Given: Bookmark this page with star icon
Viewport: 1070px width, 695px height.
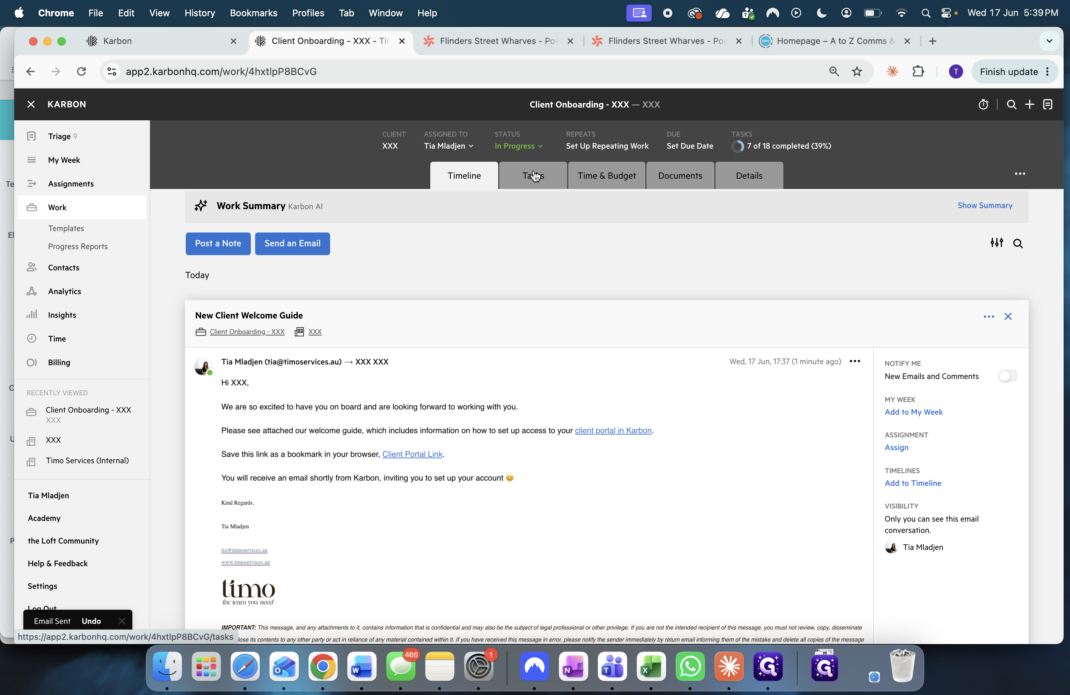Looking at the screenshot, I should [x=857, y=71].
